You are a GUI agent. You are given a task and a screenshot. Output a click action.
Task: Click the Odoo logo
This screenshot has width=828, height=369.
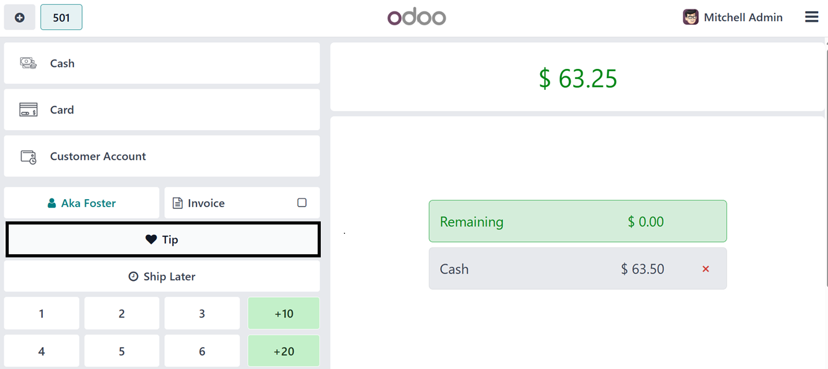coord(416,17)
